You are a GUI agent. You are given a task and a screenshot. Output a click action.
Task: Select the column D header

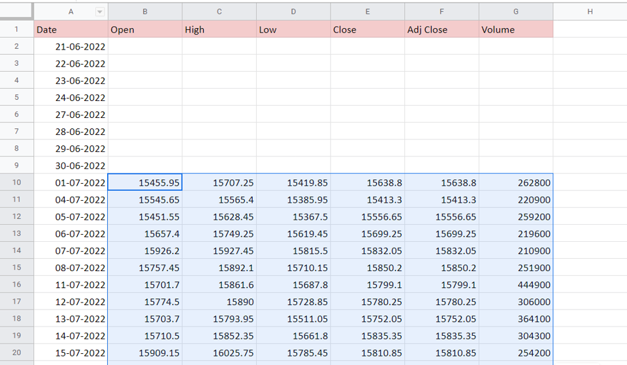click(x=293, y=12)
